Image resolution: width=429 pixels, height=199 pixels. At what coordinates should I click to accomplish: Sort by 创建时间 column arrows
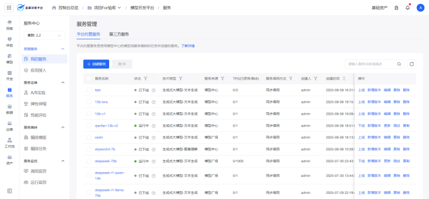(344, 79)
